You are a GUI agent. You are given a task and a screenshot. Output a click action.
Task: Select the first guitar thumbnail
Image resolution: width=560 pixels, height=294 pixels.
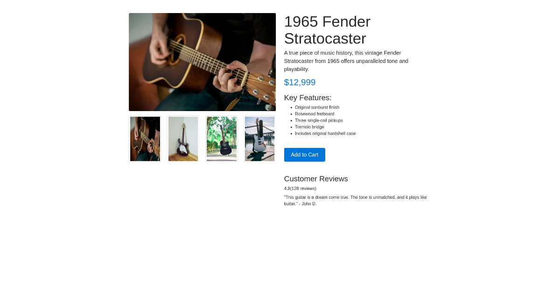145,138
